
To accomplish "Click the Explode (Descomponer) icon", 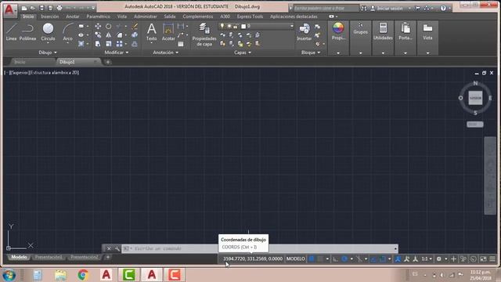I will (135, 34).
